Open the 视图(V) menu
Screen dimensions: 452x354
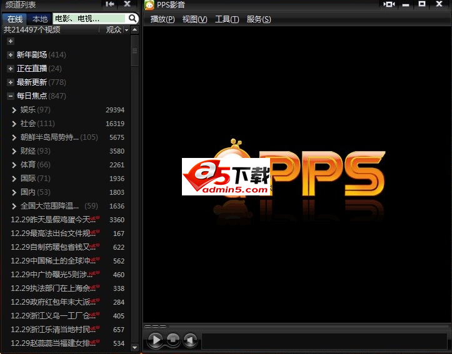pyautogui.click(x=194, y=19)
